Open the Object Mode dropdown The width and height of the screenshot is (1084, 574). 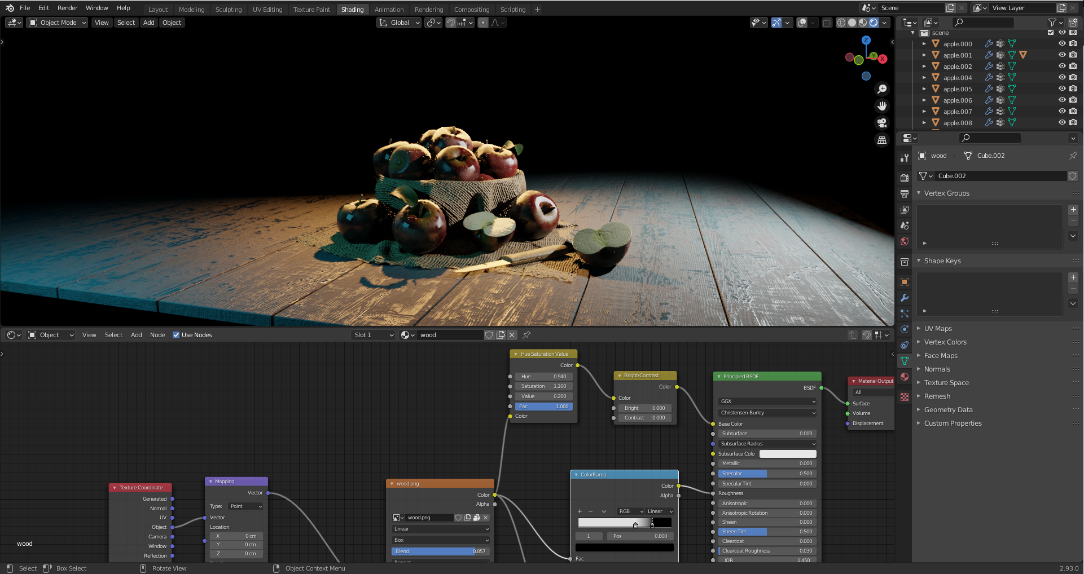[x=58, y=23]
